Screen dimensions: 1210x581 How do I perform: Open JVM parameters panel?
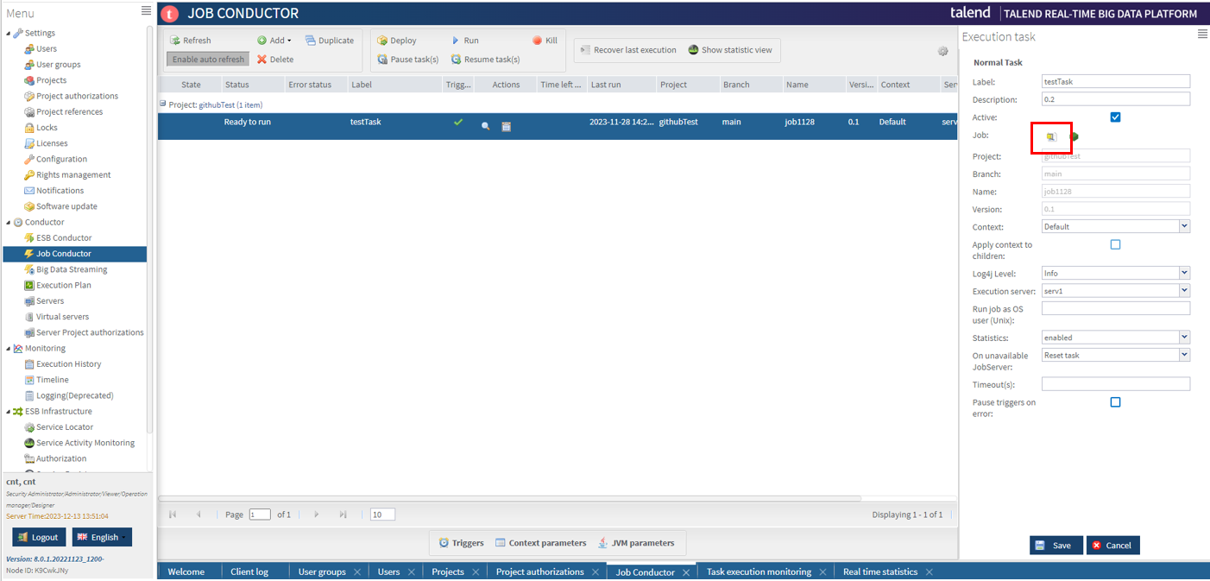636,543
